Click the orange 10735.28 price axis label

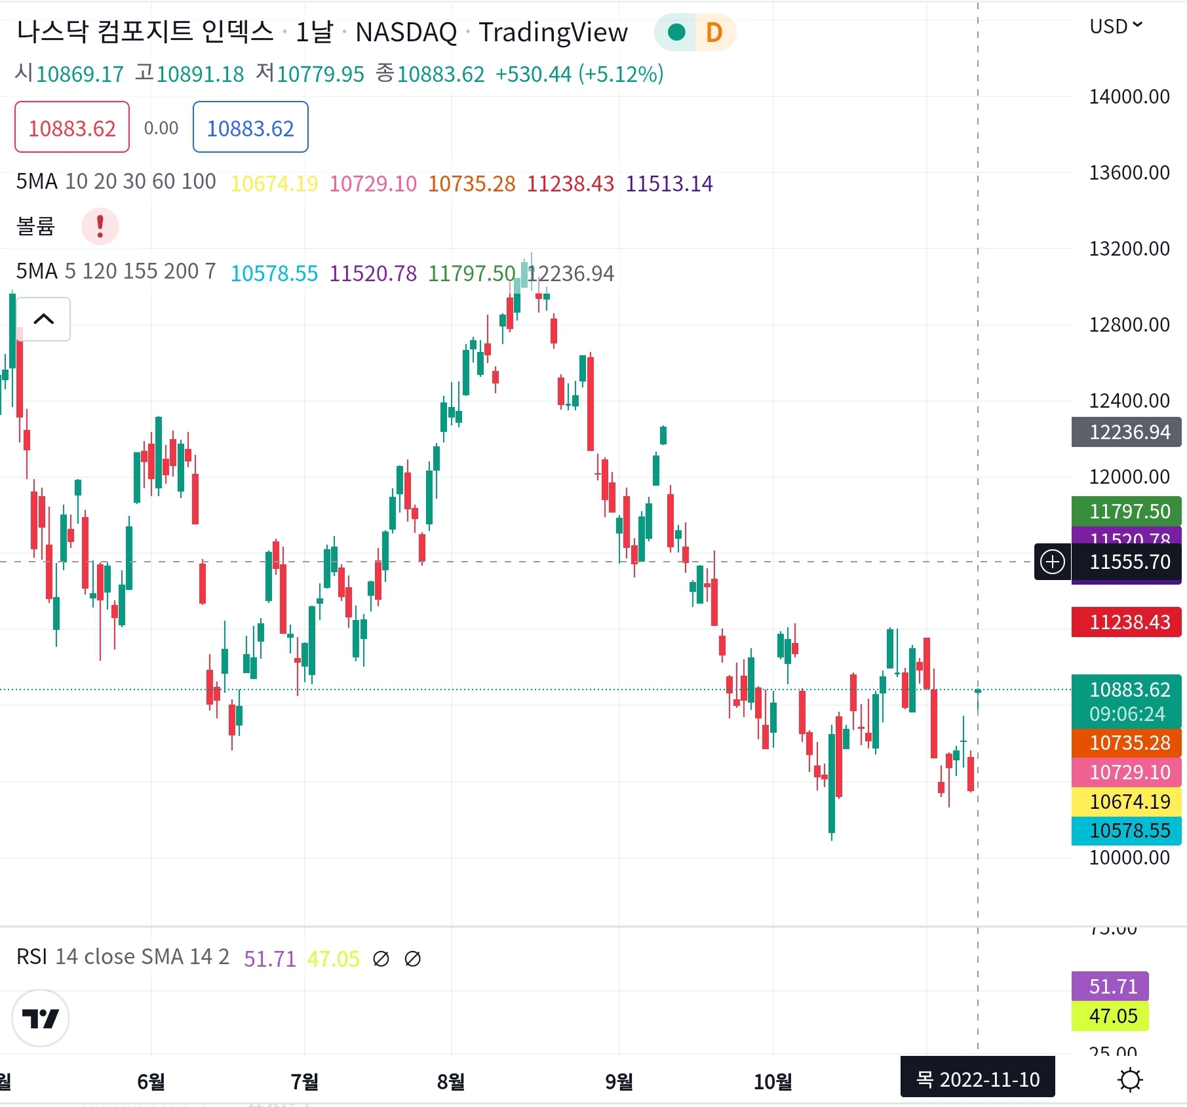(x=1127, y=743)
